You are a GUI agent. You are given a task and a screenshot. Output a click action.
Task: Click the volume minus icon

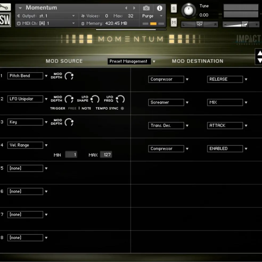pyautogui.click(x=225, y=25)
